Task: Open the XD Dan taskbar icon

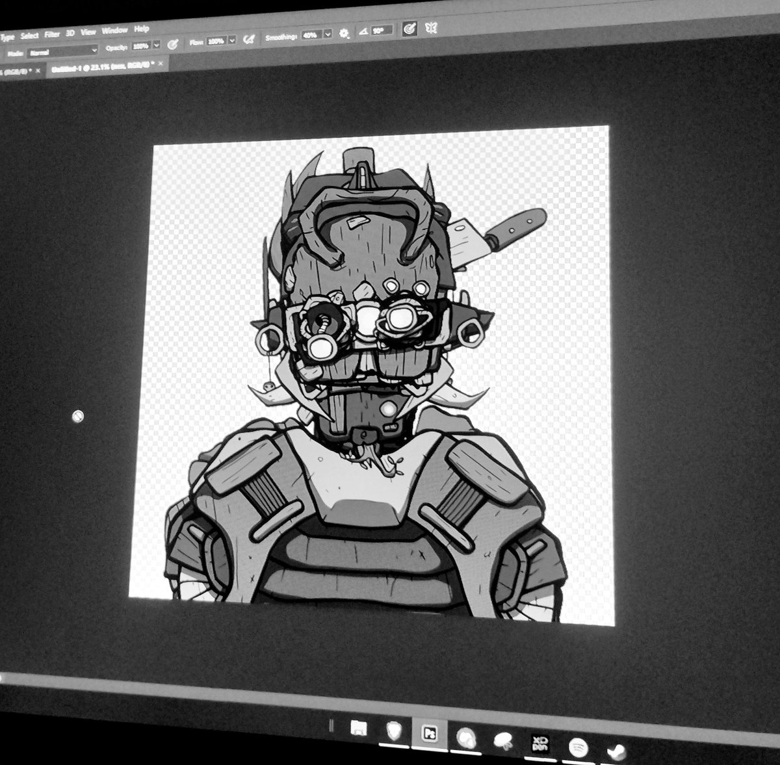Action: click(x=539, y=744)
